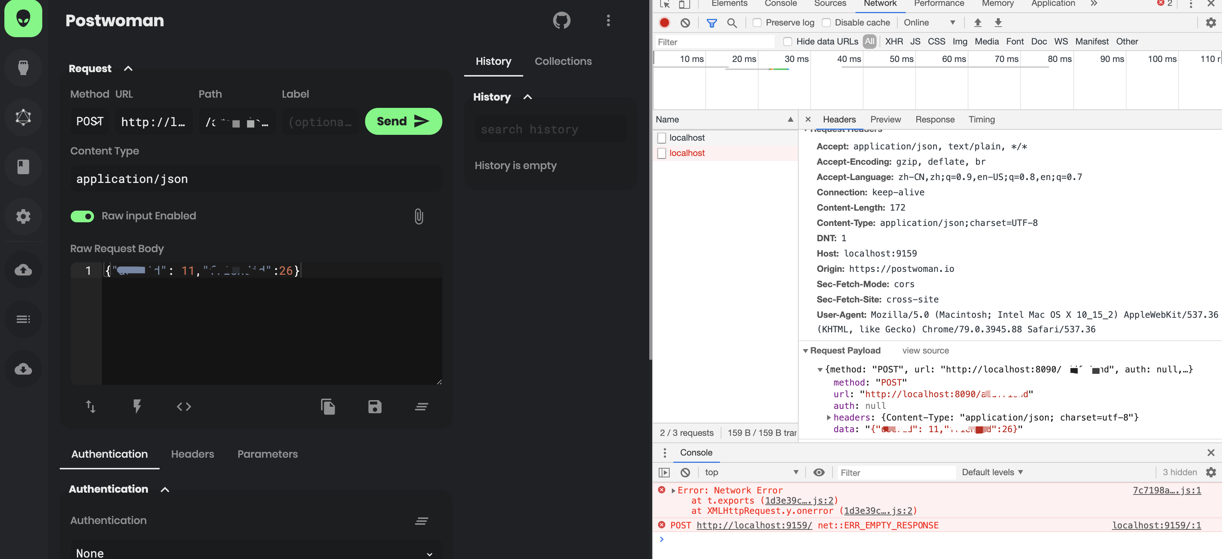Open the Headers tab beside Authentication
1222x559 pixels.
pos(192,454)
